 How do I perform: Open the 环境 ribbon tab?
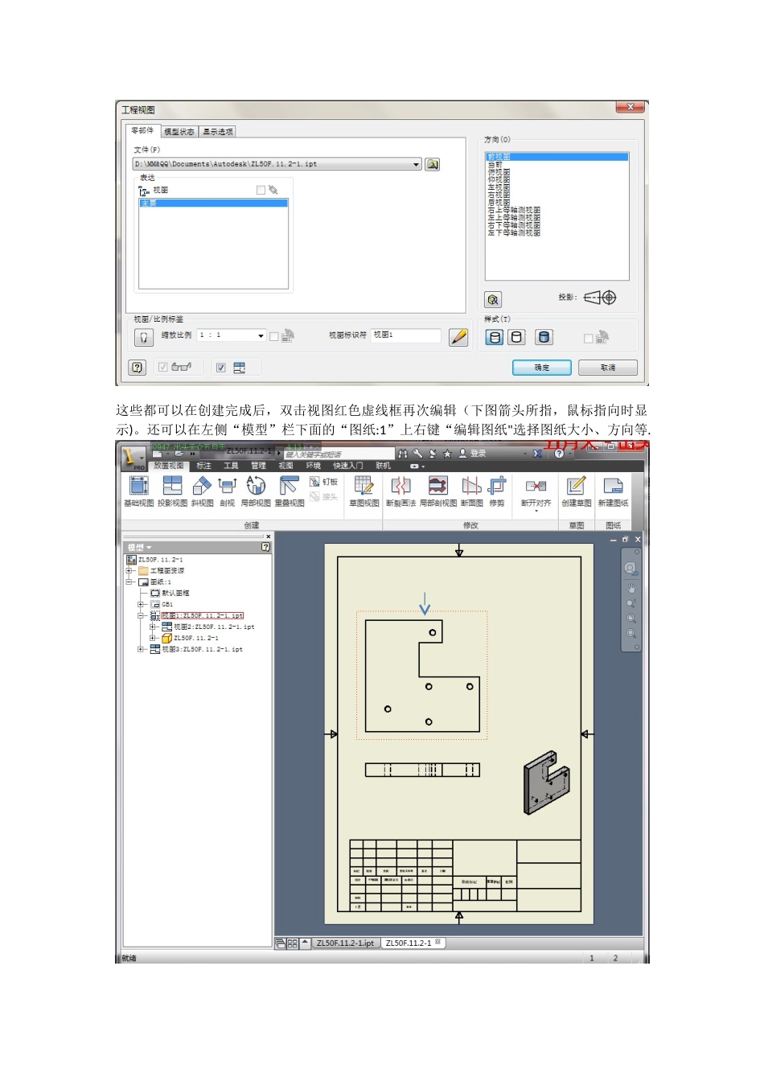[x=313, y=466]
